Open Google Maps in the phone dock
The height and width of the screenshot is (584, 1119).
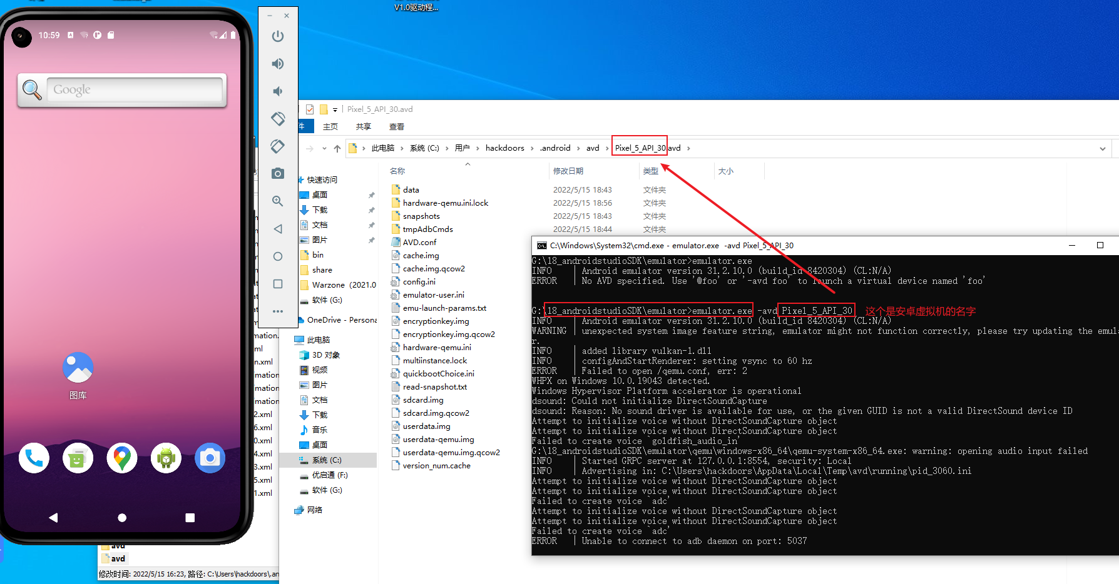click(122, 458)
